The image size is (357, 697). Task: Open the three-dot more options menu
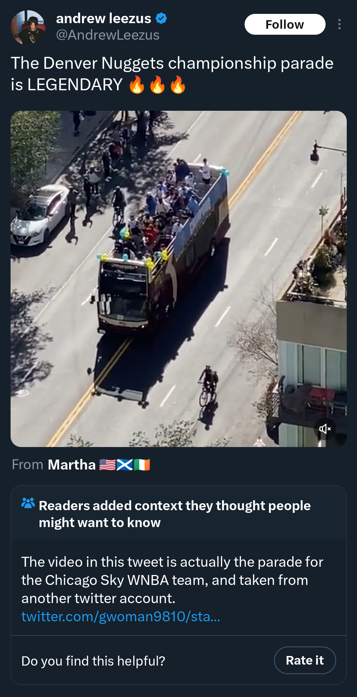point(339,24)
